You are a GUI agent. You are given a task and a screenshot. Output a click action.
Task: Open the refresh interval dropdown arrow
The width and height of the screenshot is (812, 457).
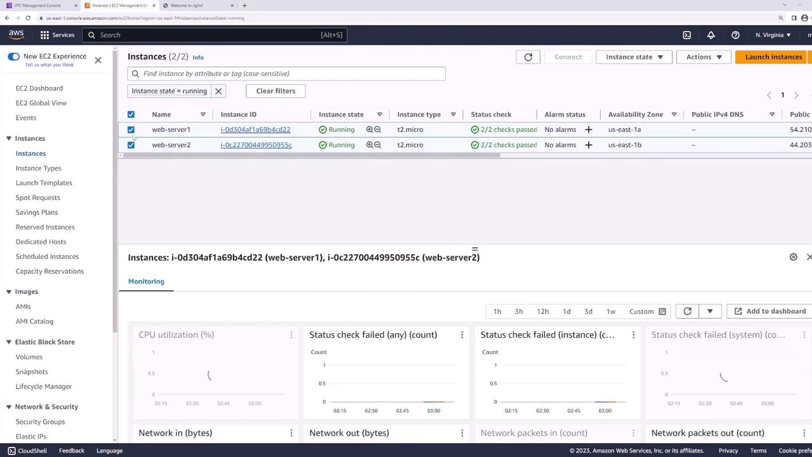tap(710, 311)
